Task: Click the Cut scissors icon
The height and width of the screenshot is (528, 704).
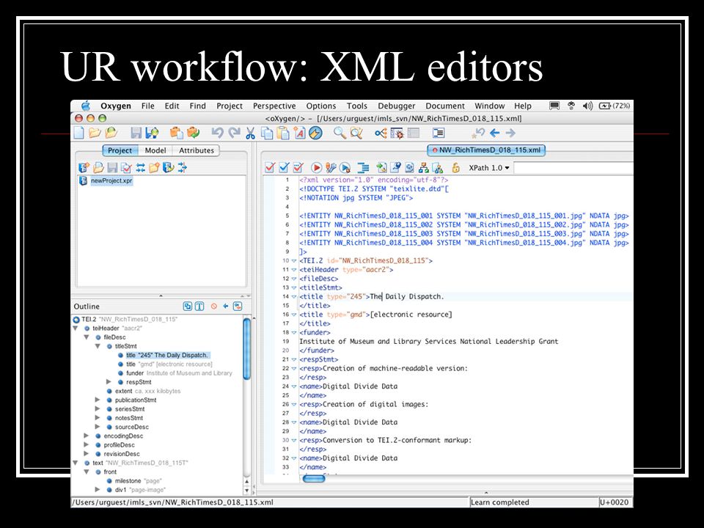Action: (250, 133)
